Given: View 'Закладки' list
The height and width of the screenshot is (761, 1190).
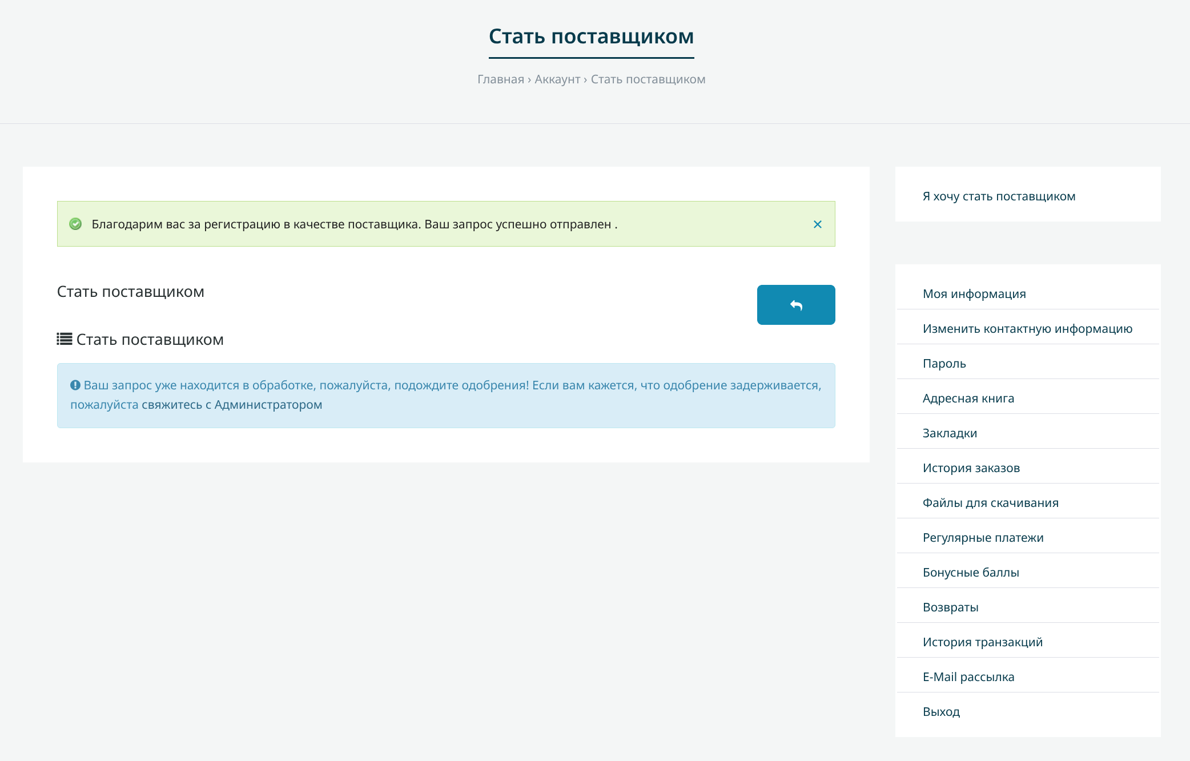Looking at the screenshot, I should (x=950, y=433).
